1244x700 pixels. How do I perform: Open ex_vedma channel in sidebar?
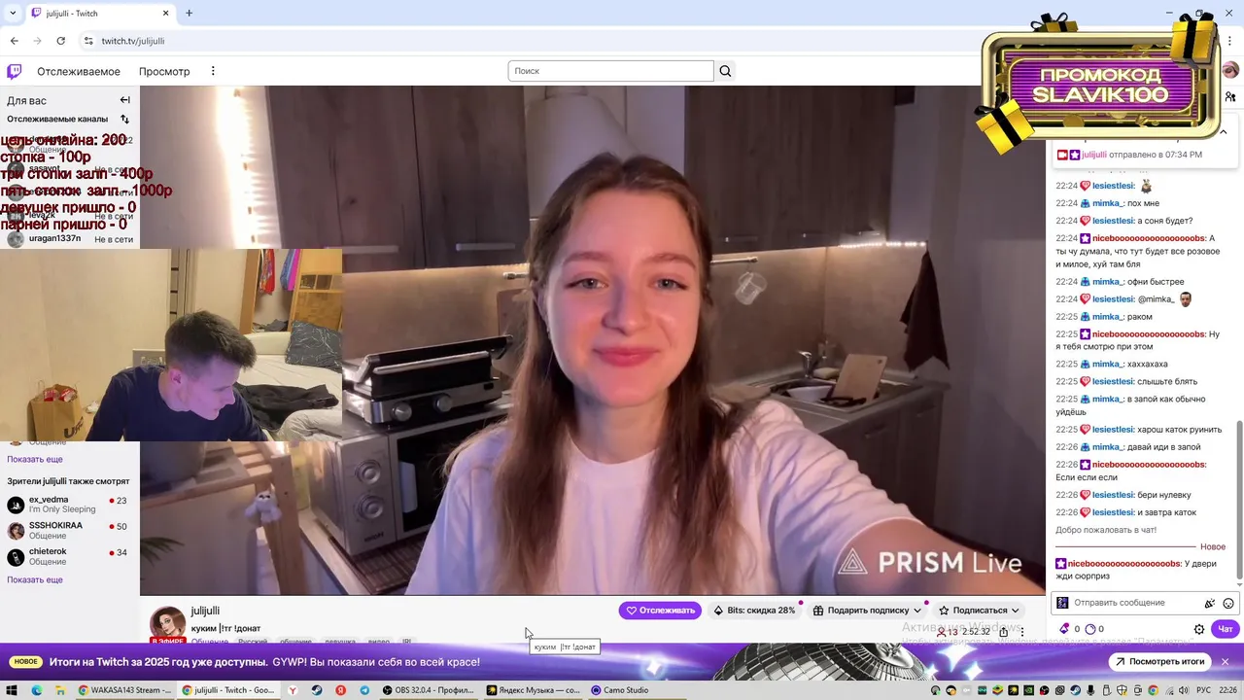68,505
